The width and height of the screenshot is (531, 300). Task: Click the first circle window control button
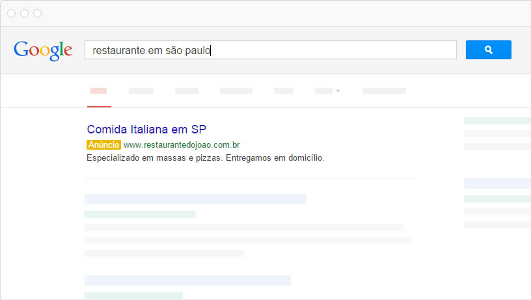tap(12, 13)
